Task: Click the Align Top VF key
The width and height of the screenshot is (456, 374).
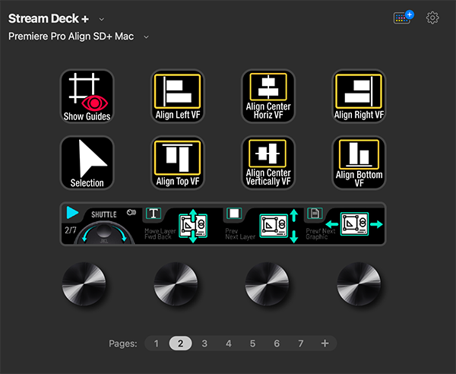Action: 178,163
